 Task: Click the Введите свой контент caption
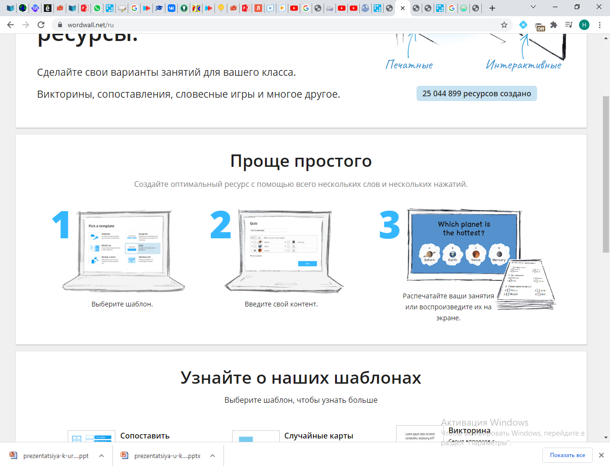click(281, 304)
